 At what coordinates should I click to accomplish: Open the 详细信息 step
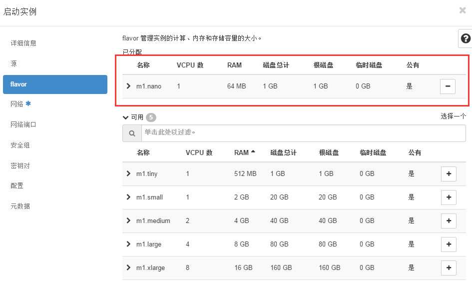[x=23, y=43]
